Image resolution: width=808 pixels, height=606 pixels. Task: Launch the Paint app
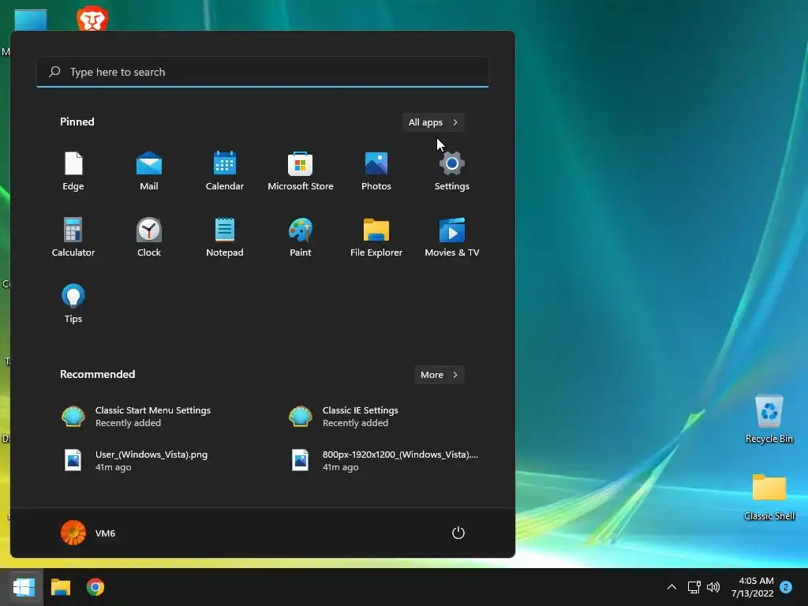click(301, 238)
